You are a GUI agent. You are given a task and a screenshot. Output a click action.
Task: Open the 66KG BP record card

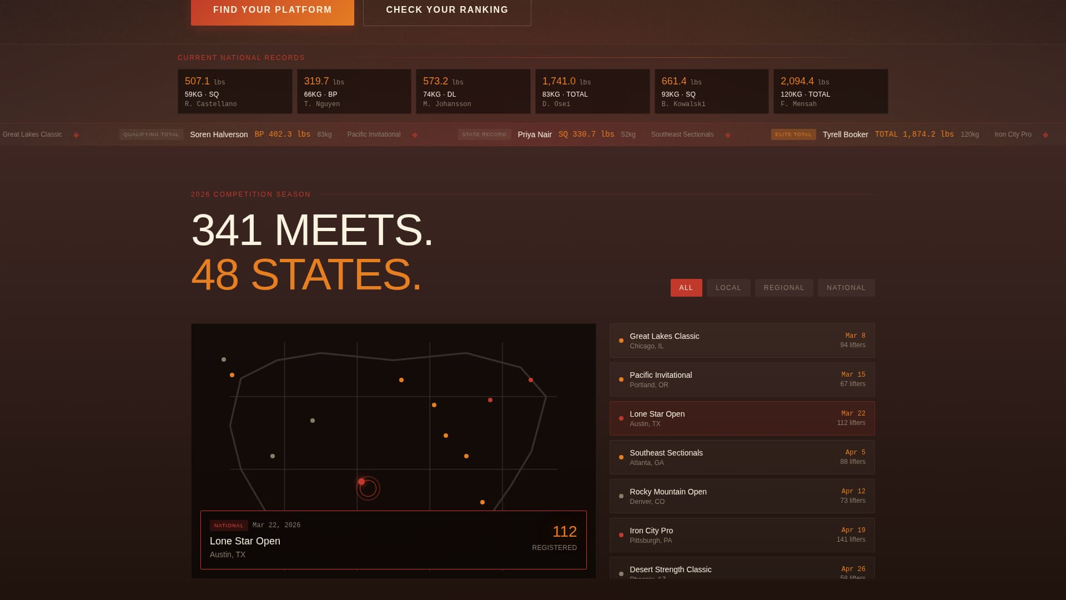(354, 92)
